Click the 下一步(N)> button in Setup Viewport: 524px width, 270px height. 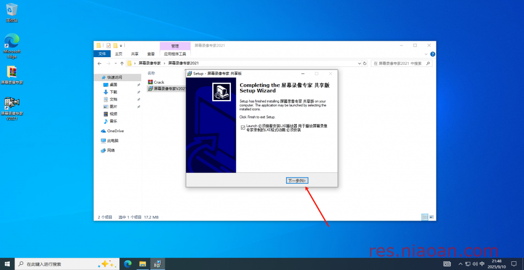pyautogui.click(x=297, y=180)
